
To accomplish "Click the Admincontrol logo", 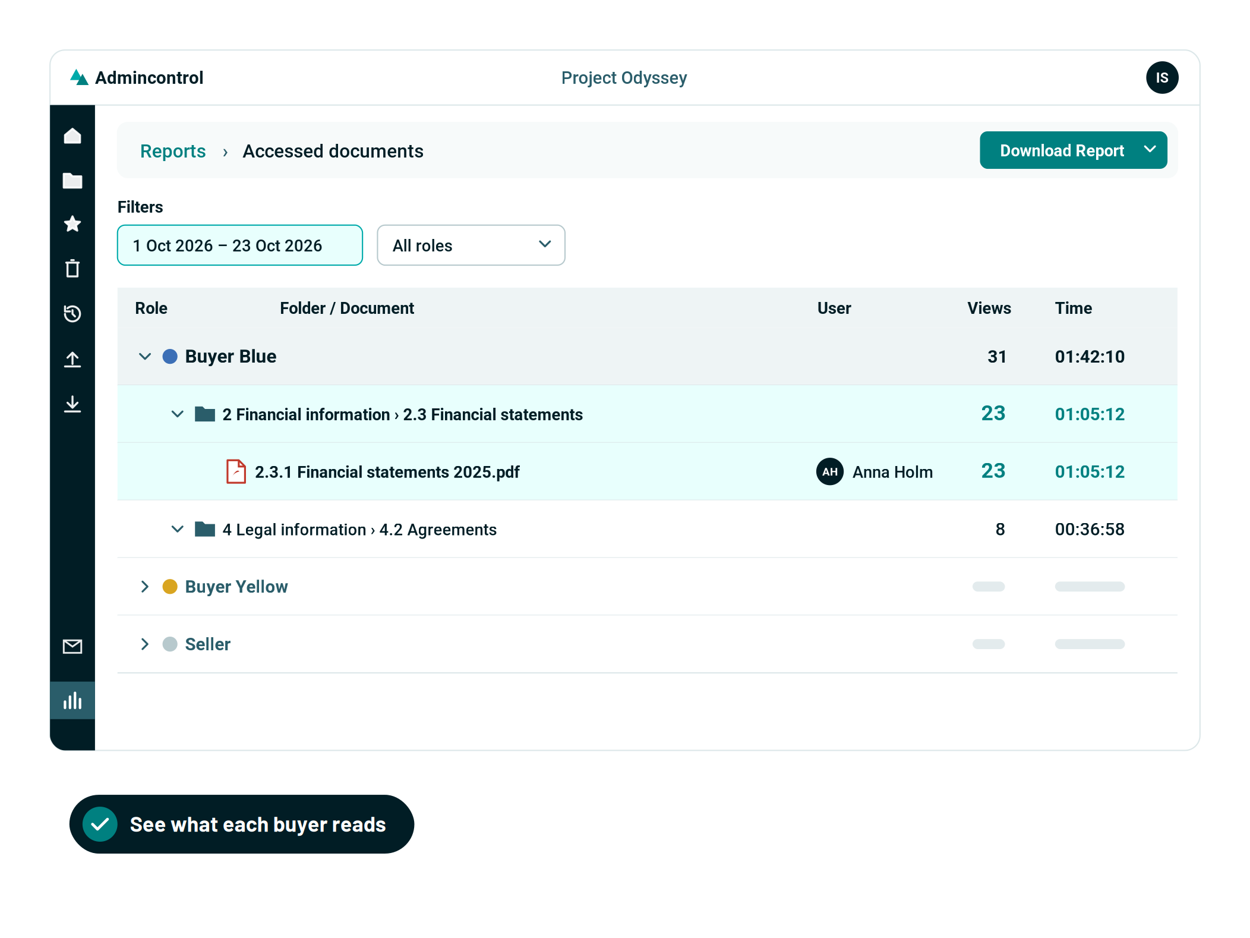I will click(x=137, y=78).
